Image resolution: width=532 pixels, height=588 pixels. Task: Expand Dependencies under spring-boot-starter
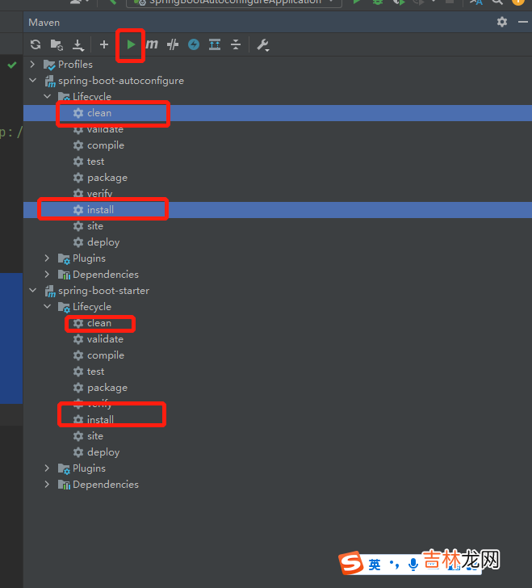(x=47, y=485)
